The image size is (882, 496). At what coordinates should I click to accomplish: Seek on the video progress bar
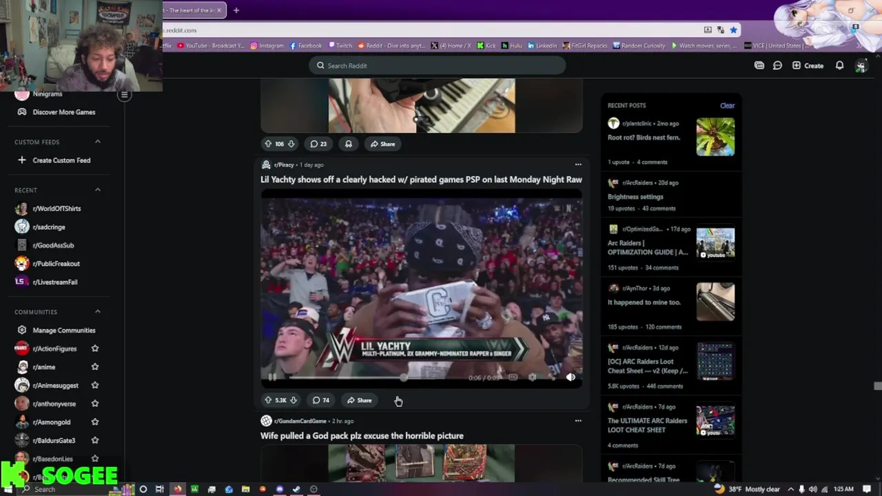376,378
